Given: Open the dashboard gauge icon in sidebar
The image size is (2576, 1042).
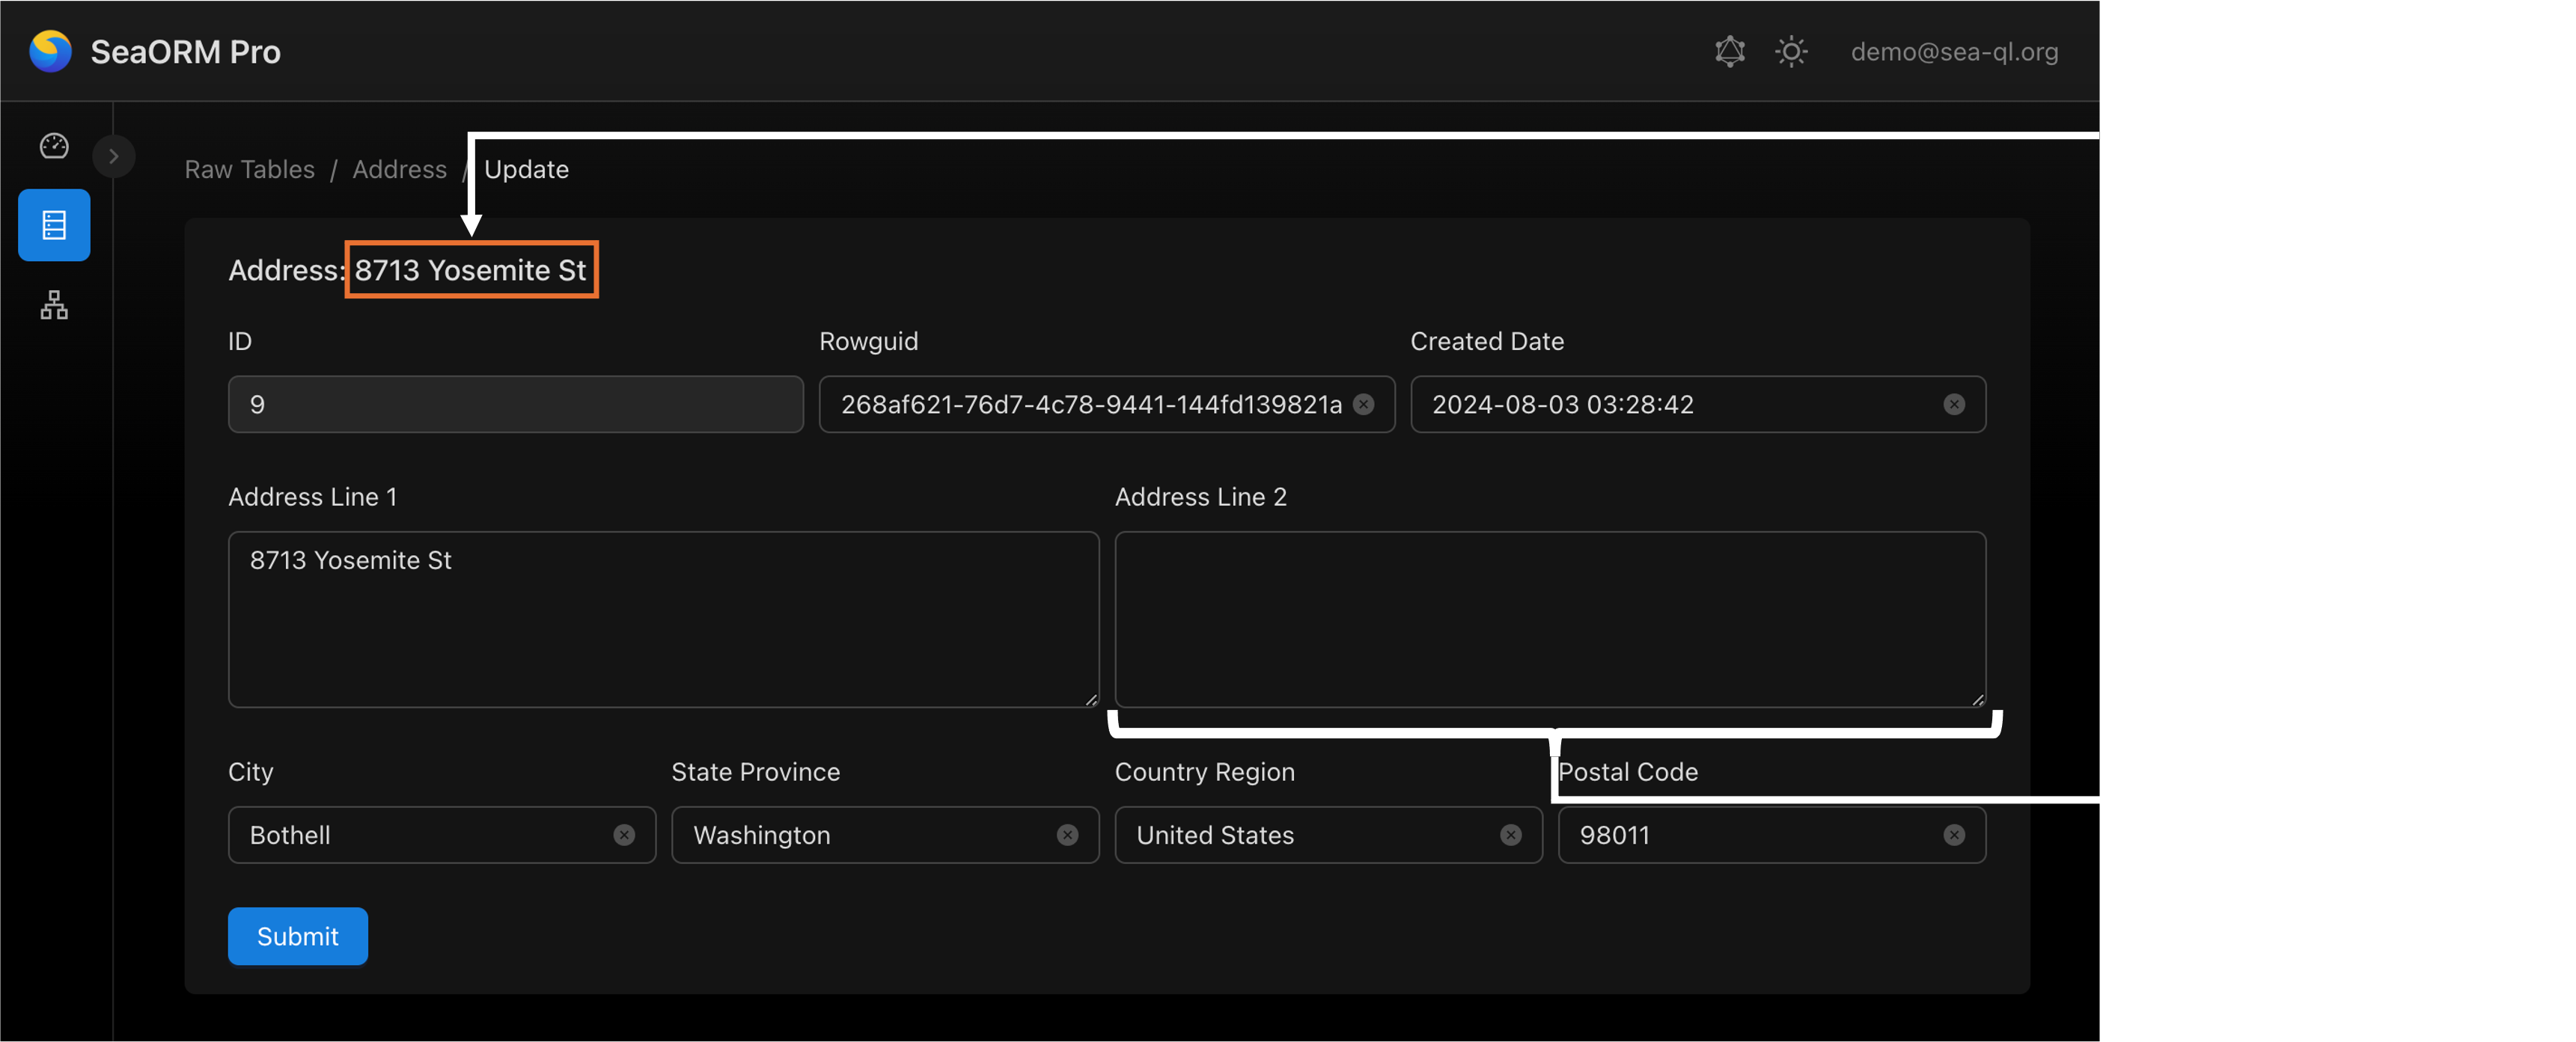Looking at the screenshot, I should tap(54, 147).
